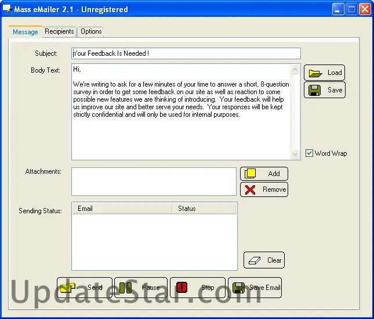Click the red X icon on Remove
Screen dimensions: 374x319
click(250, 190)
